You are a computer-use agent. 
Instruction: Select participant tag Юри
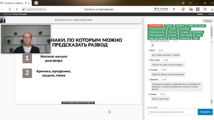[196, 38]
